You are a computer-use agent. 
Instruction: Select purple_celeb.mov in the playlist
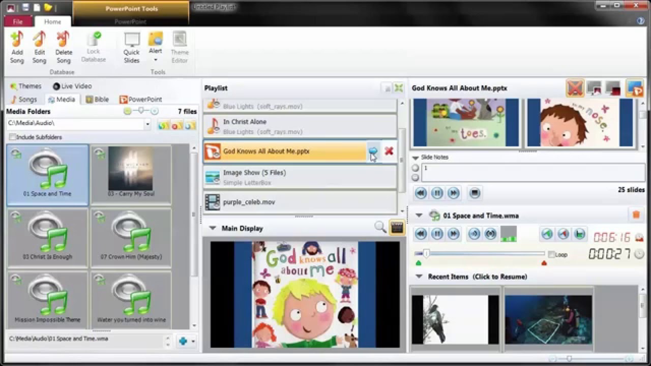click(x=300, y=202)
